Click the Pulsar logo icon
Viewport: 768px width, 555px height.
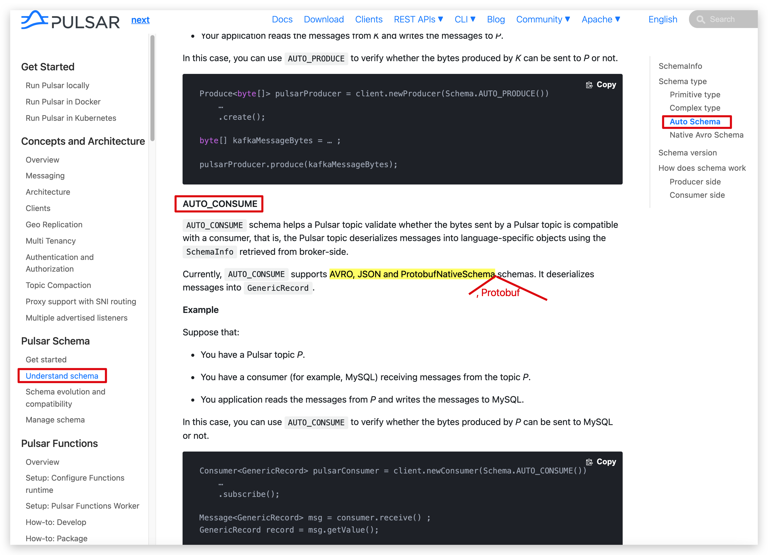[x=34, y=20]
